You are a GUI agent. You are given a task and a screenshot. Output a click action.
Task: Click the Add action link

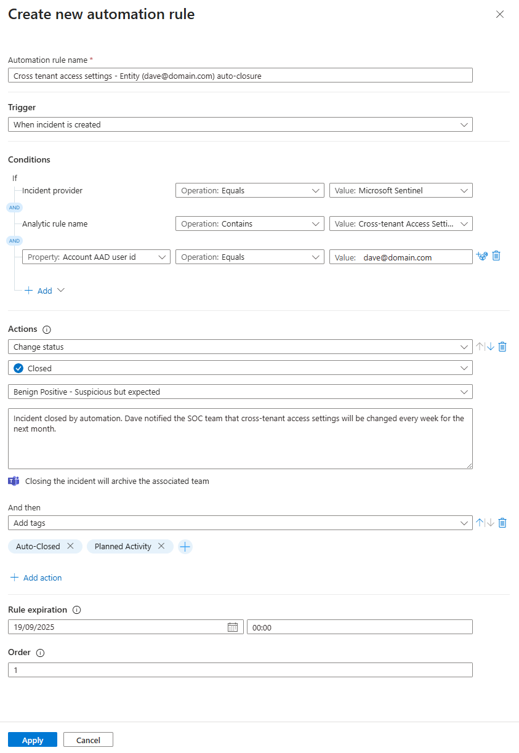click(42, 578)
